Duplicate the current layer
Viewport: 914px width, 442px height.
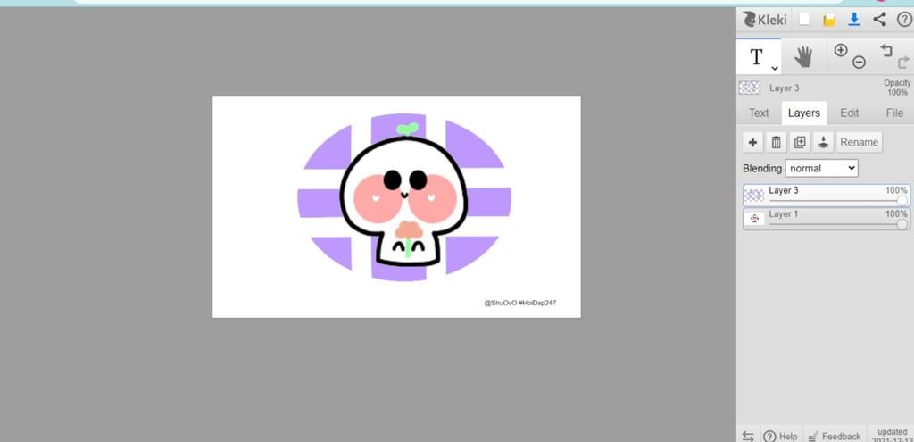[x=800, y=142]
